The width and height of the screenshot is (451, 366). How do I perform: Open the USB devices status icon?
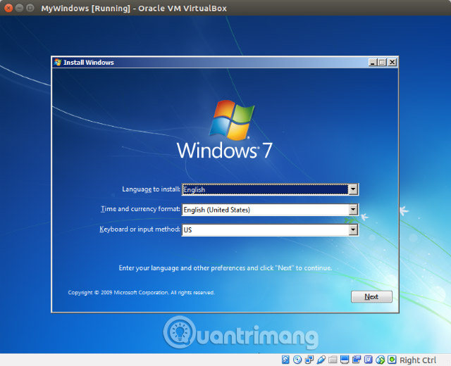coord(321,360)
